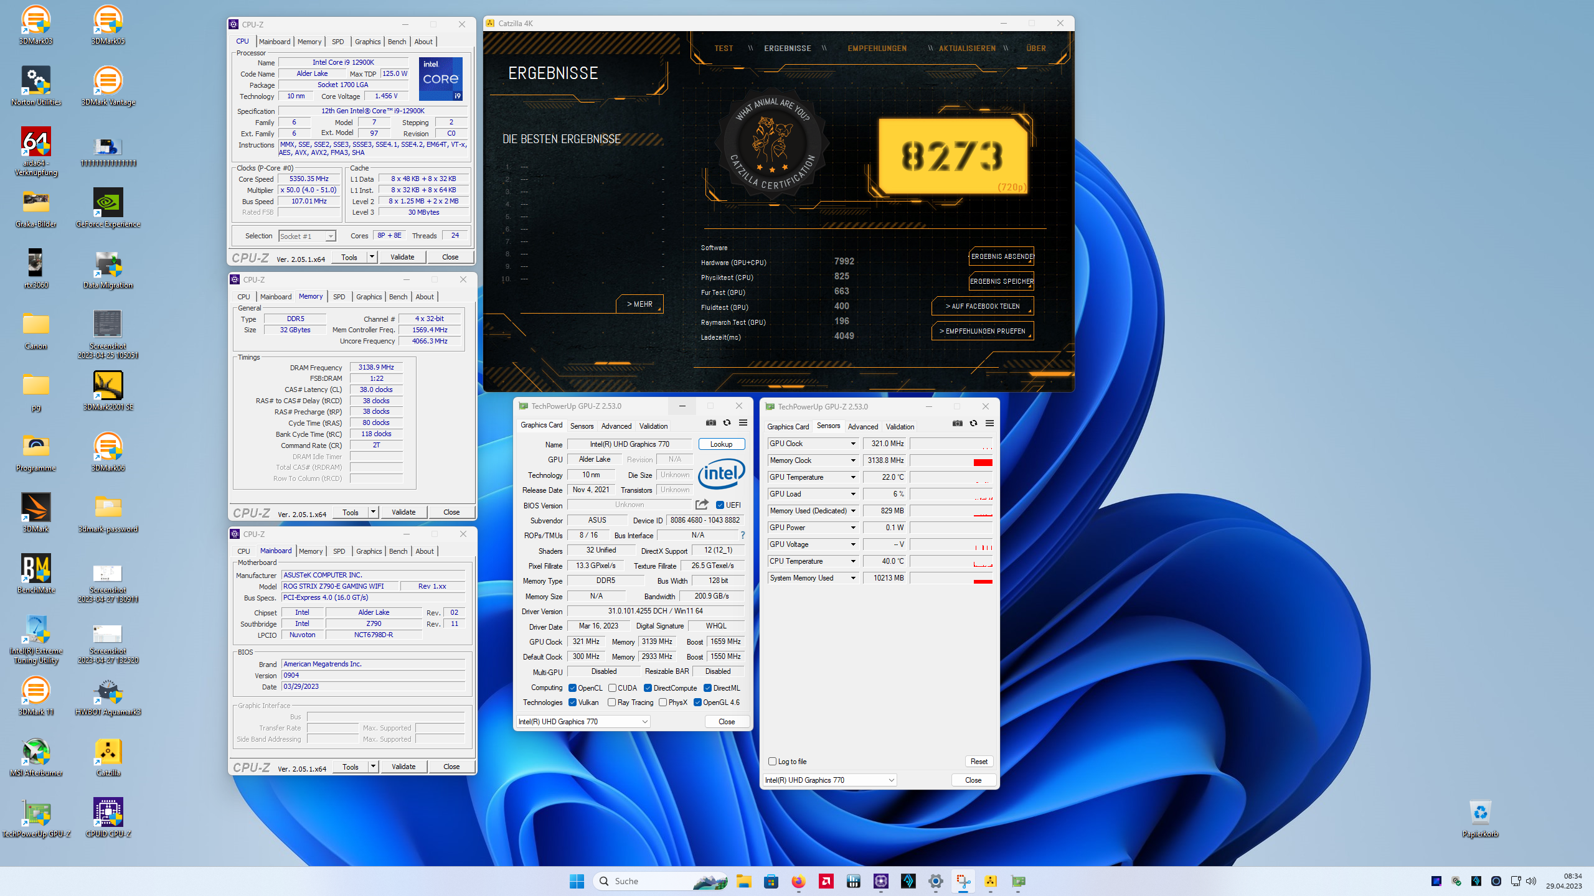Open the Tools dropdown arrow in top CPU-Z window

coord(372,257)
